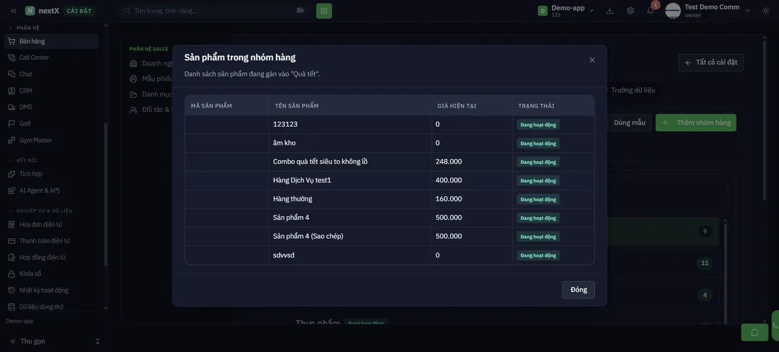Go to the CRM module icon
Image resolution: width=779 pixels, height=352 pixels.
coord(11,91)
